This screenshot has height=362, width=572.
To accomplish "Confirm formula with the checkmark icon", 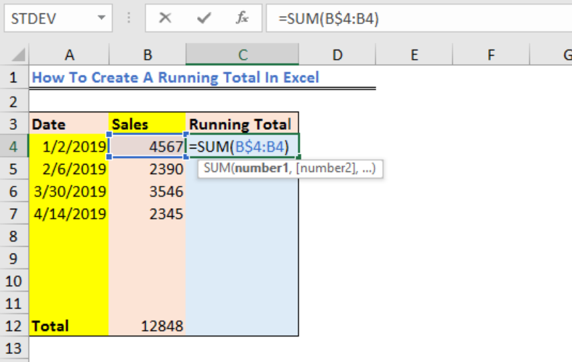I will pyautogui.click(x=204, y=17).
